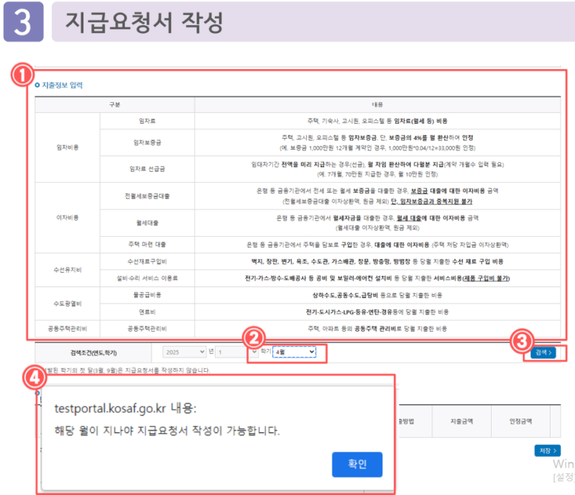Click the 검색 search button
The image size is (575, 495).
(543, 353)
